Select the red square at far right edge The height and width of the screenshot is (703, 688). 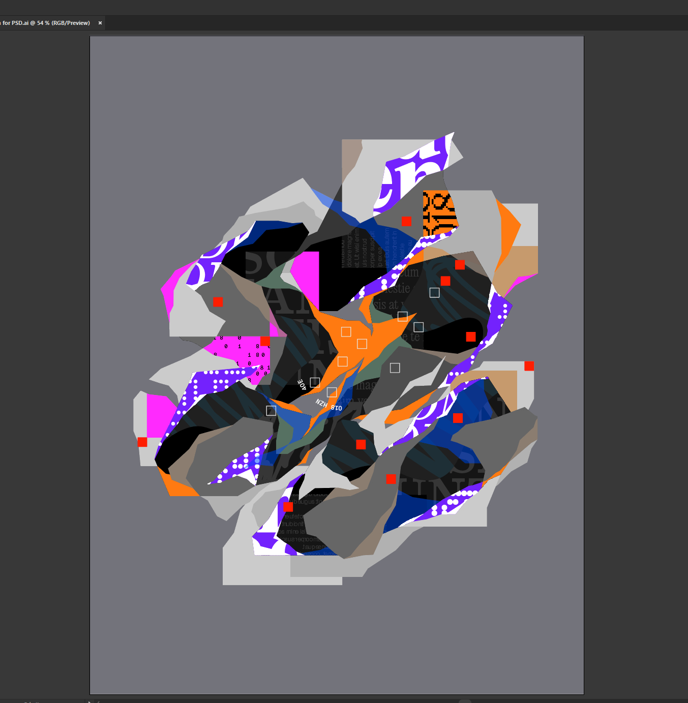pos(529,366)
